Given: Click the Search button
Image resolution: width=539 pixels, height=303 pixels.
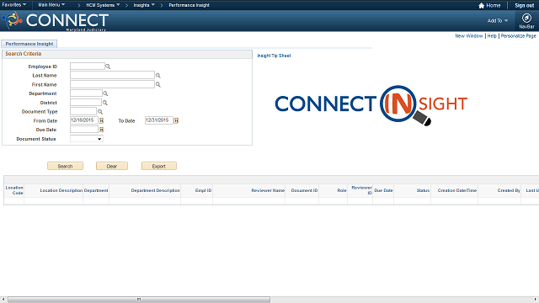Looking at the screenshot, I should pyautogui.click(x=65, y=166).
